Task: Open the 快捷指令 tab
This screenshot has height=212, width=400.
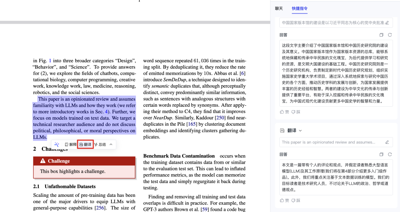Action: coord(300,9)
